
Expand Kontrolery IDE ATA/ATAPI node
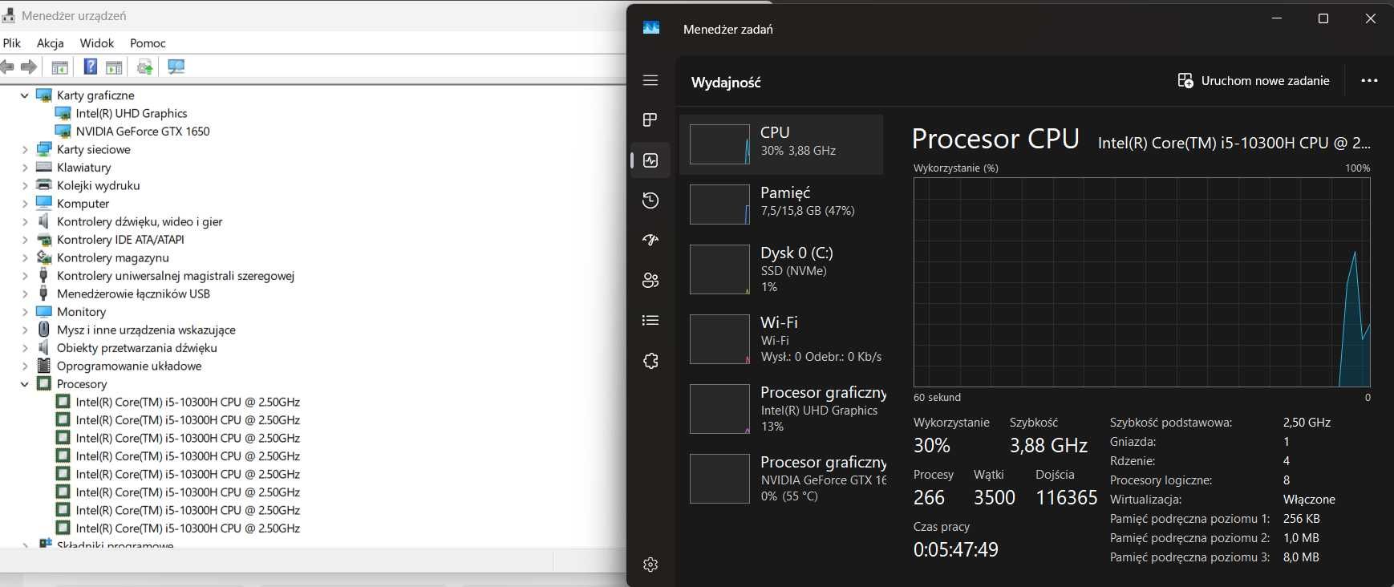24,240
